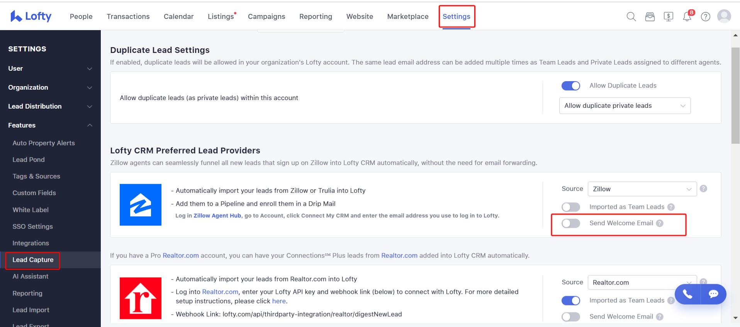This screenshot has height=327, width=740.
Task: Disable the Allow Duplicate Leads toggle
Action: point(571,86)
